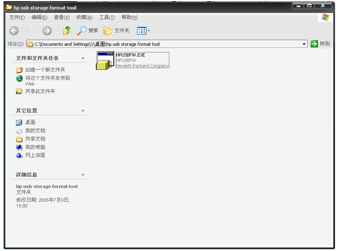Image resolution: width=338 pixels, height=251 pixels.
Task: Expand the address bar dropdown arrow
Action: (x=304, y=44)
